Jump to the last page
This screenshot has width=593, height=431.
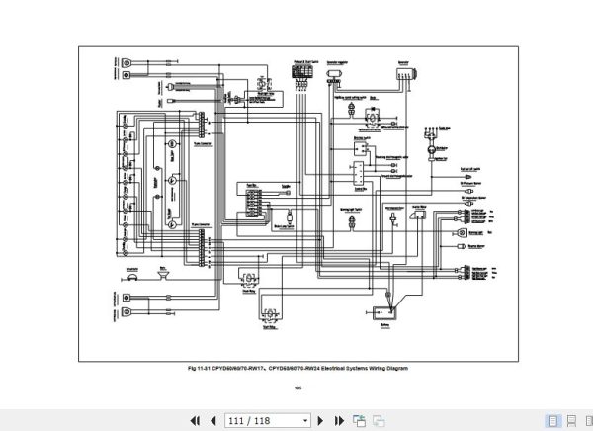(x=339, y=420)
